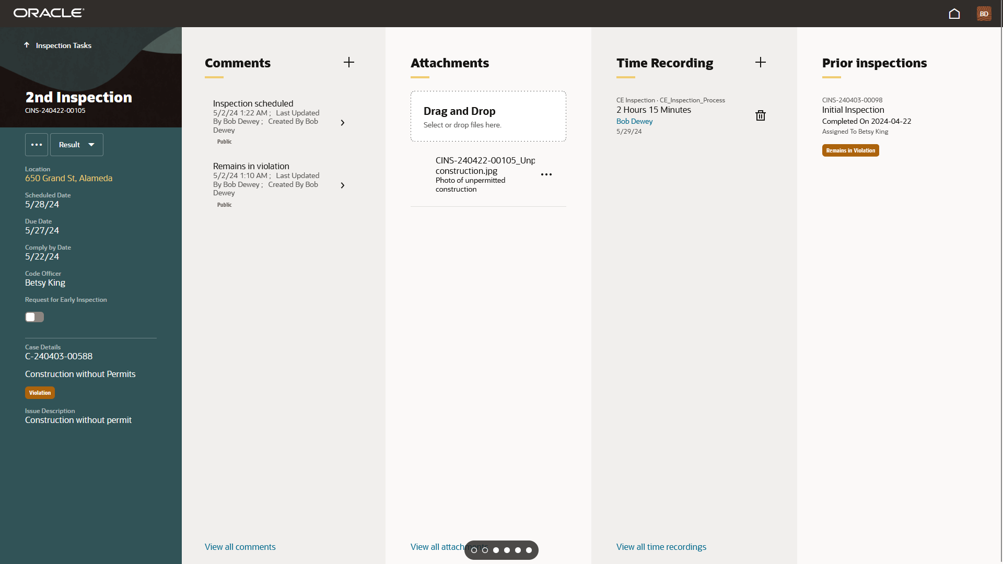
Task: Open the three-dot actions menu beside Result
Action: tap(37, 145)
